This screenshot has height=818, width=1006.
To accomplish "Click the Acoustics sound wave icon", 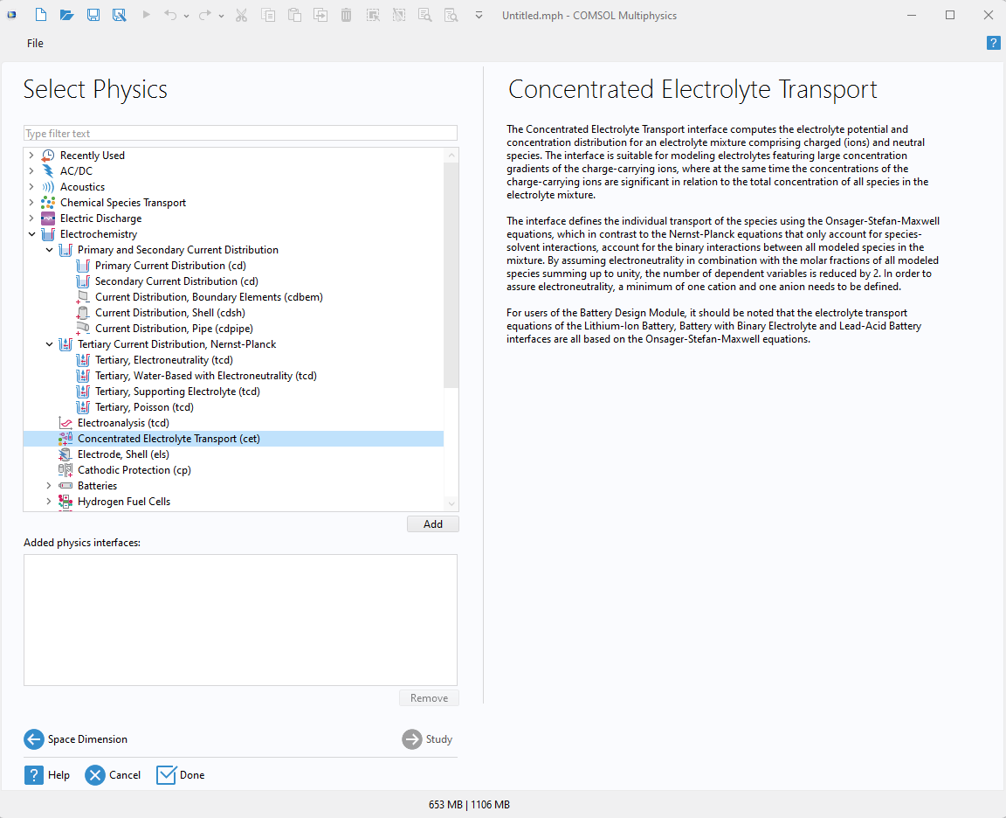I will pyautogui.click(x=48, y=187).
